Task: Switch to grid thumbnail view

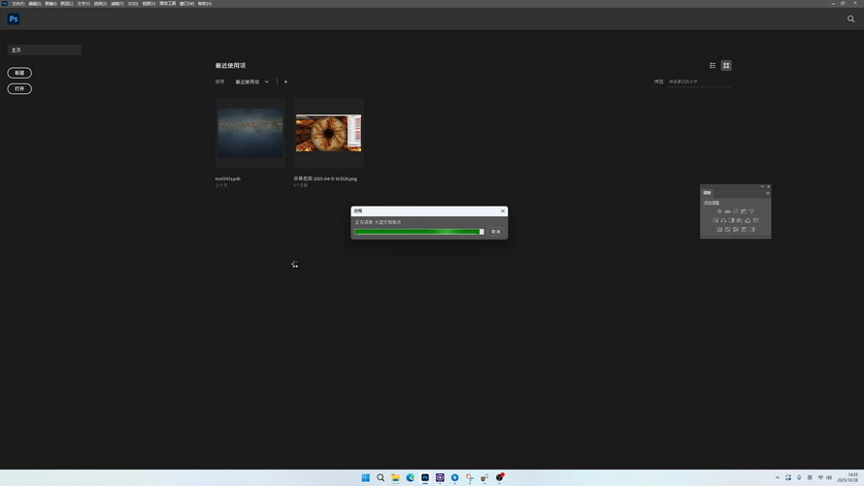Action: (726, 66)
